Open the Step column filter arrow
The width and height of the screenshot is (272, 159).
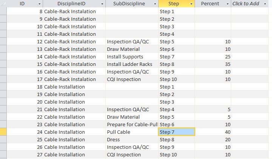click(x=191, y=4)
